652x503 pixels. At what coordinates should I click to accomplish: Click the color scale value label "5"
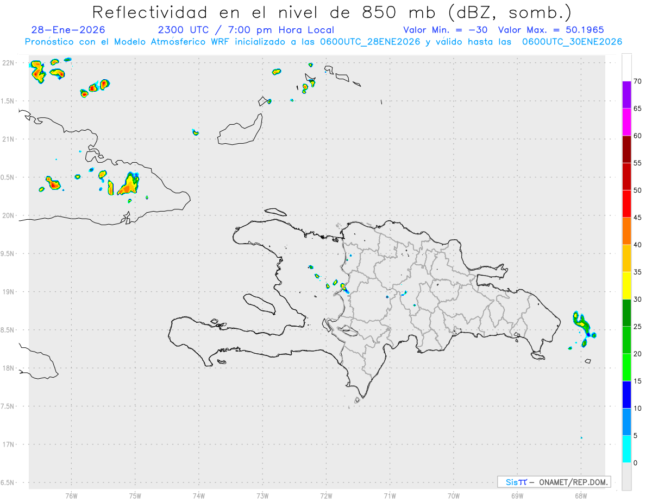[x=636, y=436]
